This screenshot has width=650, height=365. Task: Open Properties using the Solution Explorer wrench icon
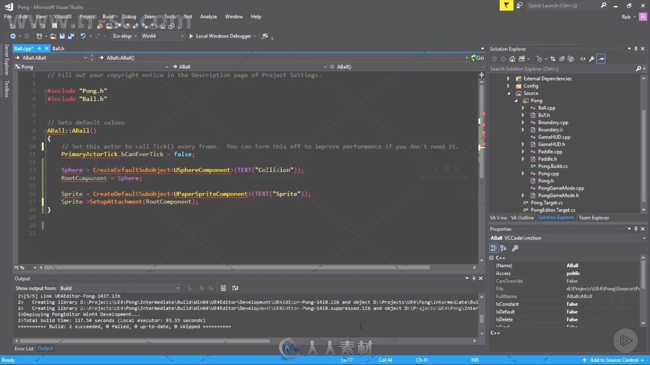[x=592, y=59]
